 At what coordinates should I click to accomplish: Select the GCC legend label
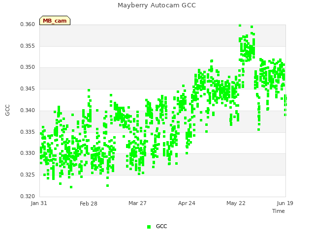pos(161,226)
